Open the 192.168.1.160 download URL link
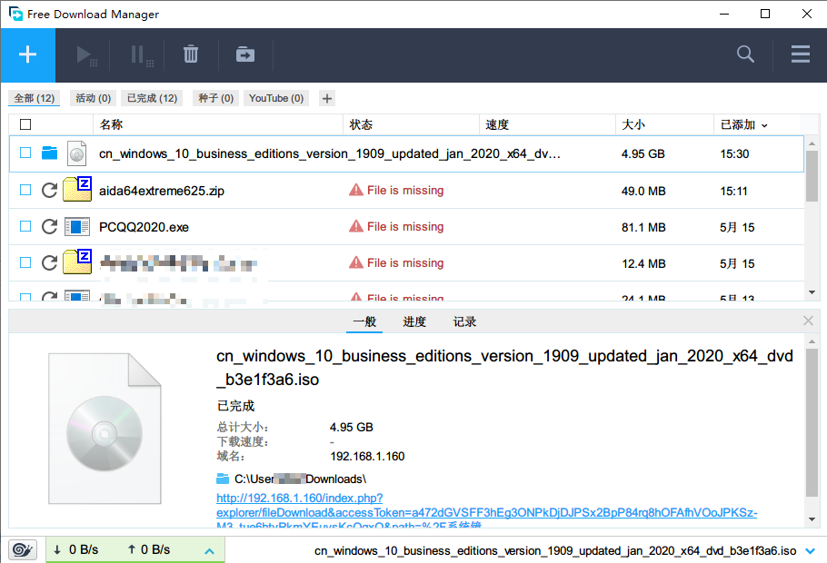Screen dimensions: 827x563 (x=486, y=509)
